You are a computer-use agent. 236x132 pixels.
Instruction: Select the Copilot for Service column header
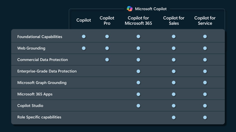point(205,20)
